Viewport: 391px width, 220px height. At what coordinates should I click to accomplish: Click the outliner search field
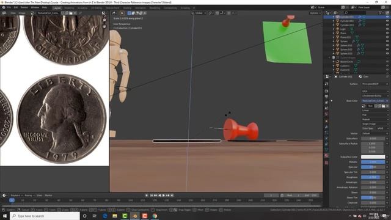(355, 13)
